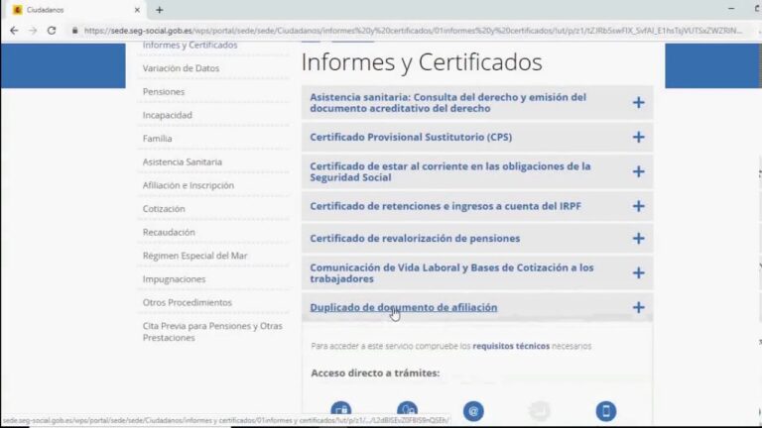
Task: Expand the estar al corriente certificate plus
Action: 639,171
